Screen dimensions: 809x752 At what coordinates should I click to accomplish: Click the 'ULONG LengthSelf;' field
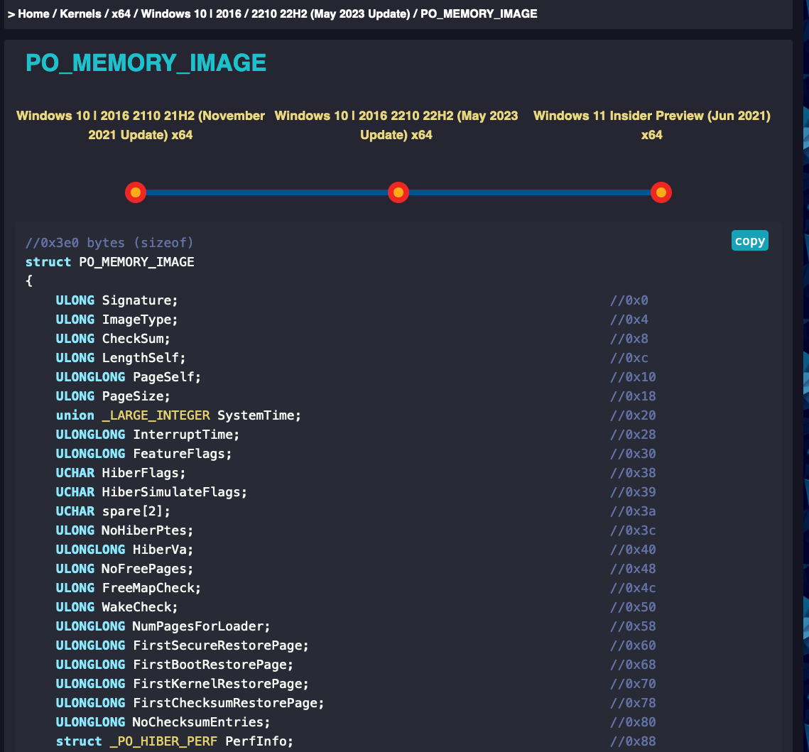[121, 357]
